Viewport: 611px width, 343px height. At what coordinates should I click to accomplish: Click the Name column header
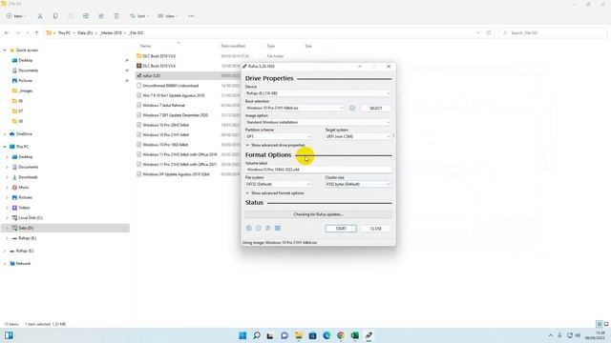coord(145,46)
